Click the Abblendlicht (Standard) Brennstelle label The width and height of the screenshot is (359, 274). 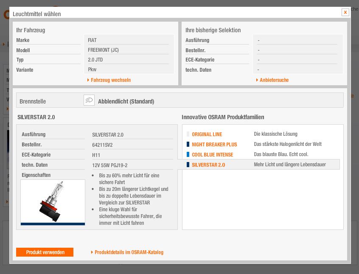point(126,102)
